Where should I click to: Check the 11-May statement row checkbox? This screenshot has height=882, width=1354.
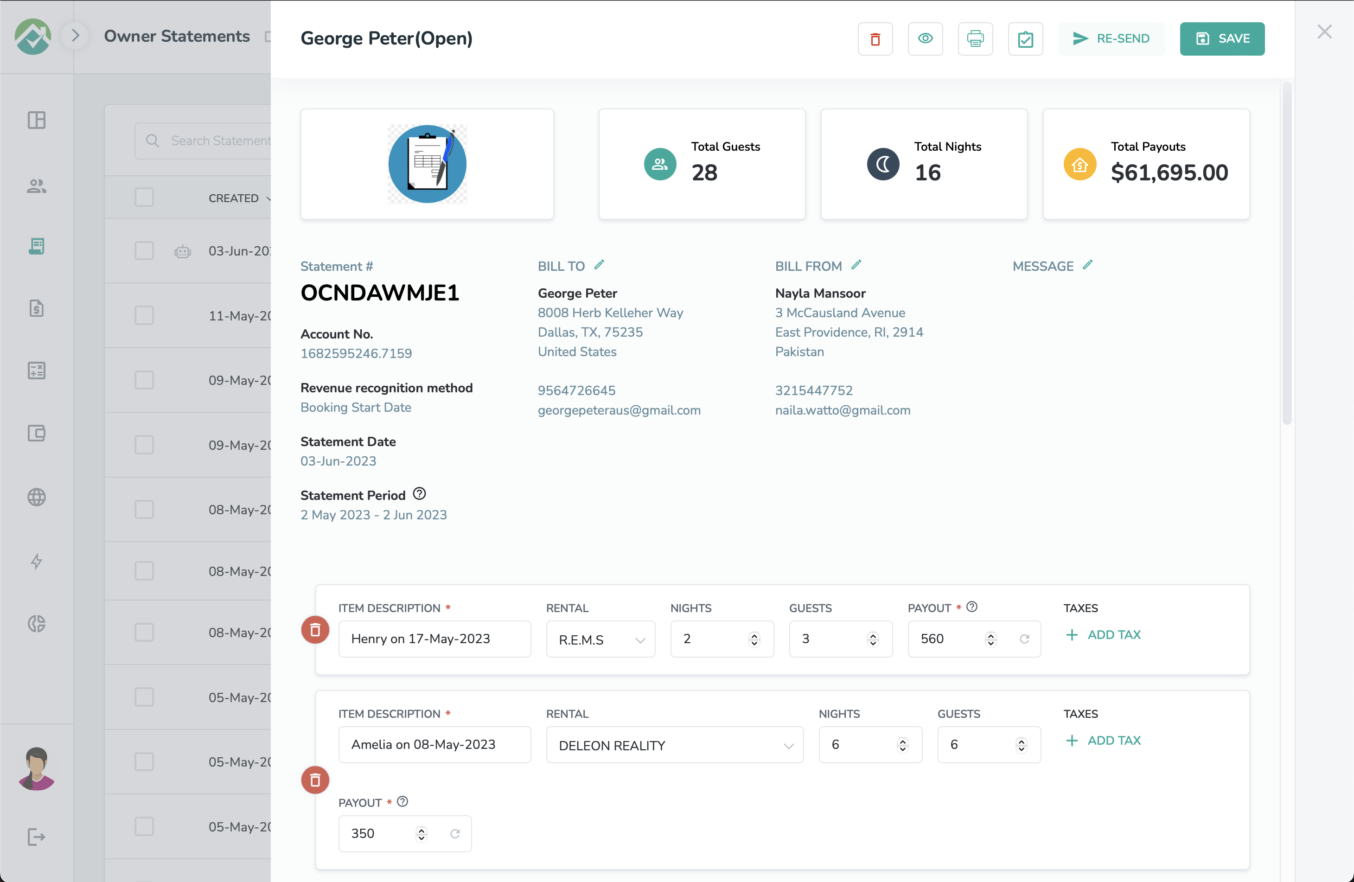144,315
